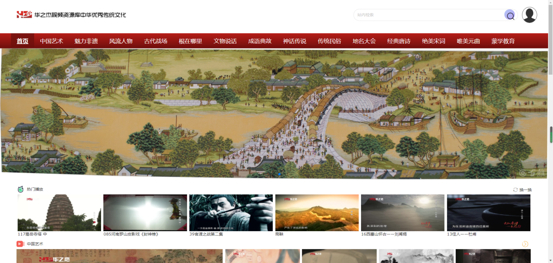The image size is (553, 263).
Task: Click the Qingming scroll banner image
Action: 274,114
